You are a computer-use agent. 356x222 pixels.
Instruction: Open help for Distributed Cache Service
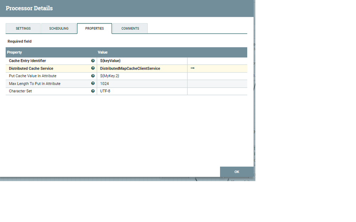tap(93, 68)
